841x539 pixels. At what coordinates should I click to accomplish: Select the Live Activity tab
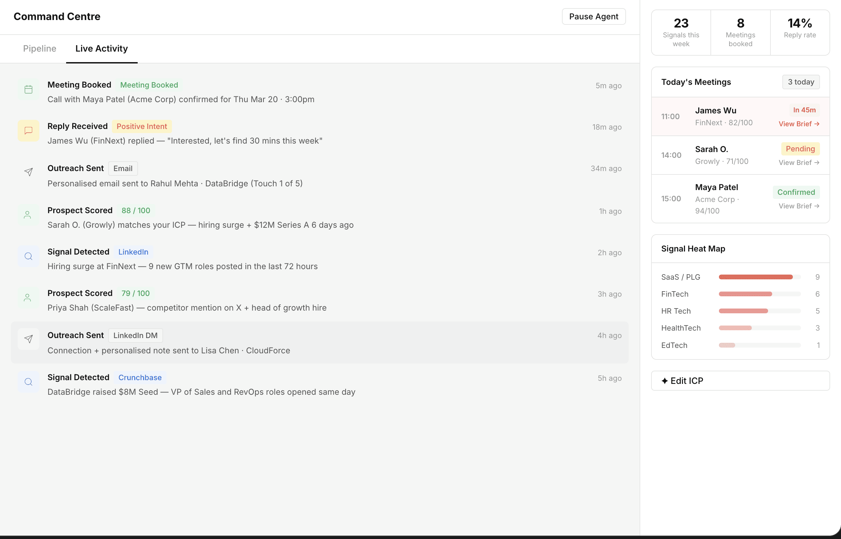101,48
